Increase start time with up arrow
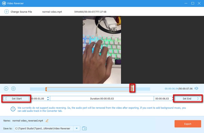This screenshot has width=204, height=133. pyautogui.click(x=48, y=98)
